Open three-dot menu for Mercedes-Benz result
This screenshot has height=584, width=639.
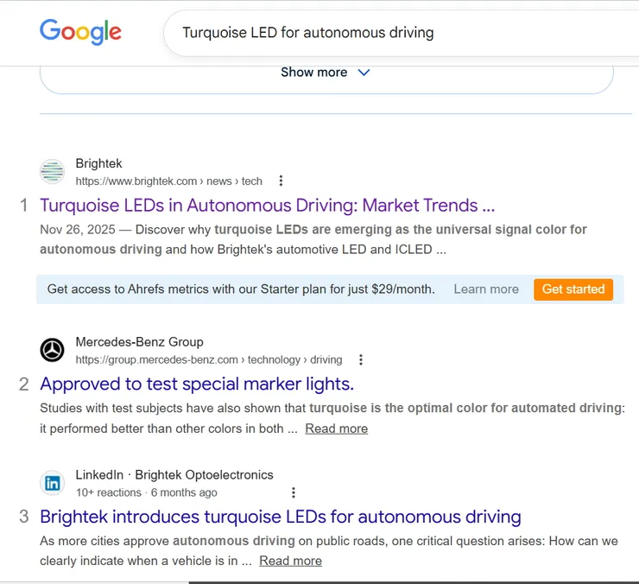coord(361,359)
